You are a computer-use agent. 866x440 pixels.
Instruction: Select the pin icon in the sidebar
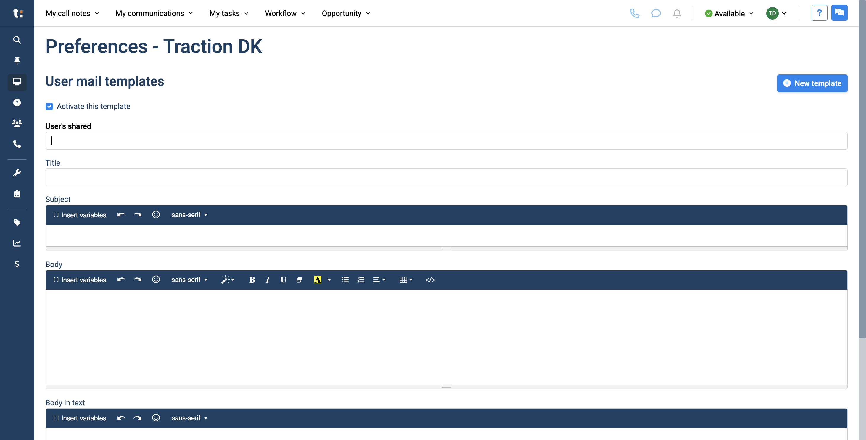coord(17,60)
